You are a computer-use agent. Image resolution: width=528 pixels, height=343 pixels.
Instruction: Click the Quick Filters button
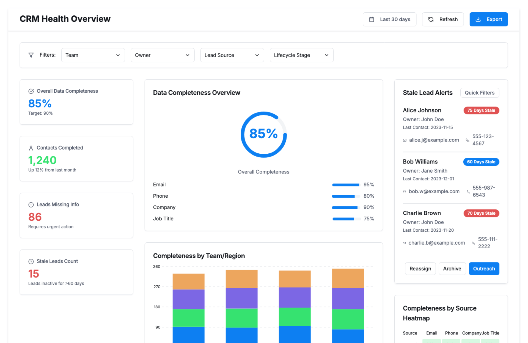pos(480,93)
